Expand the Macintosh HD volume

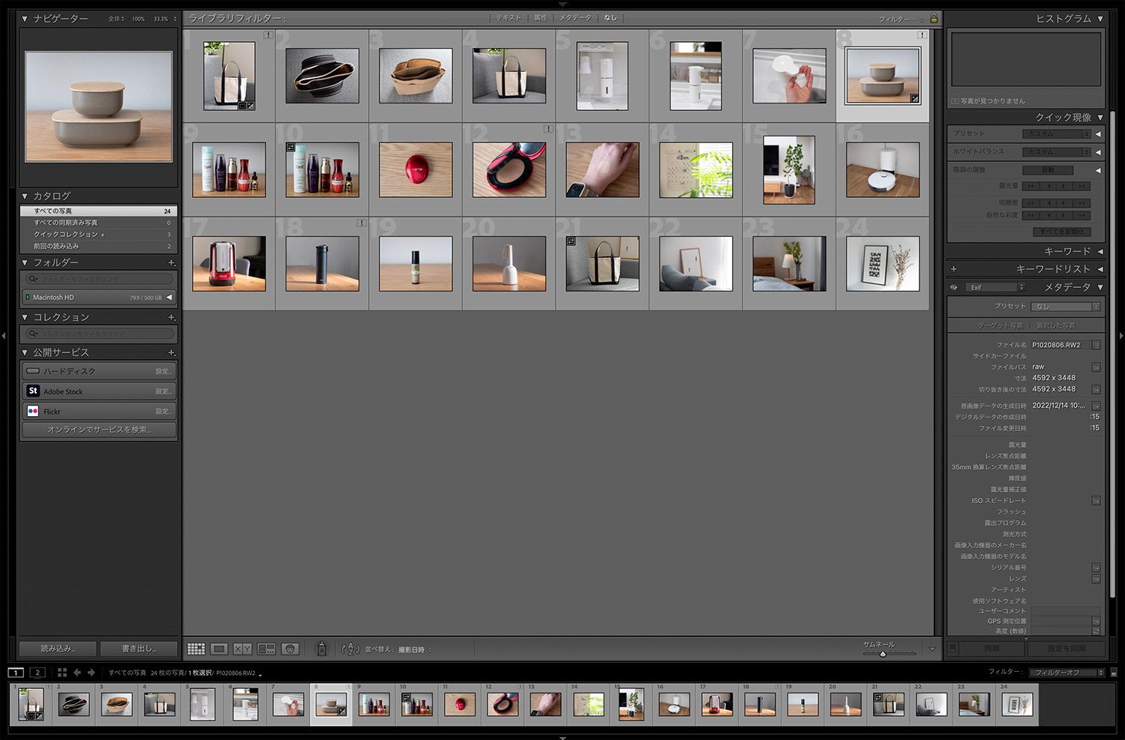click(169, 298)
